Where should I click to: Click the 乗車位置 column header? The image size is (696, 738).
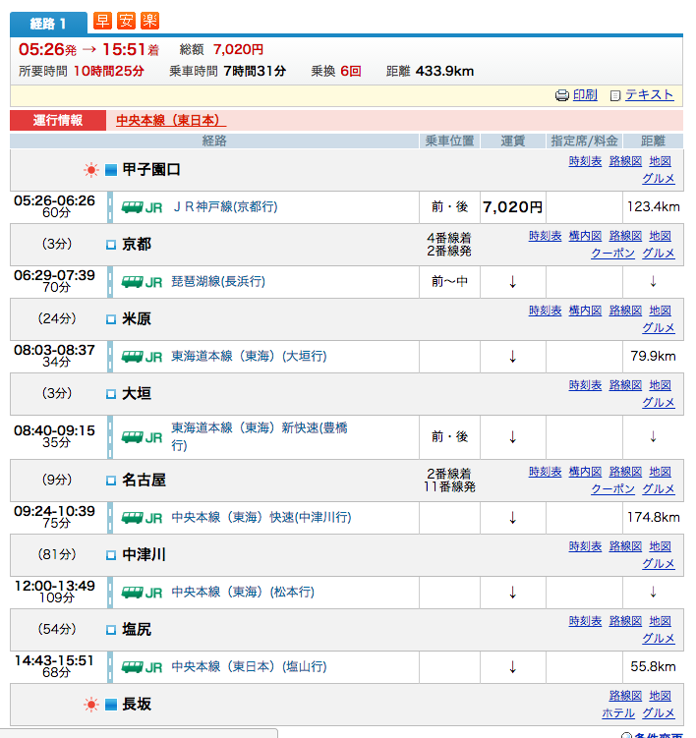click(x=449, y=141)
